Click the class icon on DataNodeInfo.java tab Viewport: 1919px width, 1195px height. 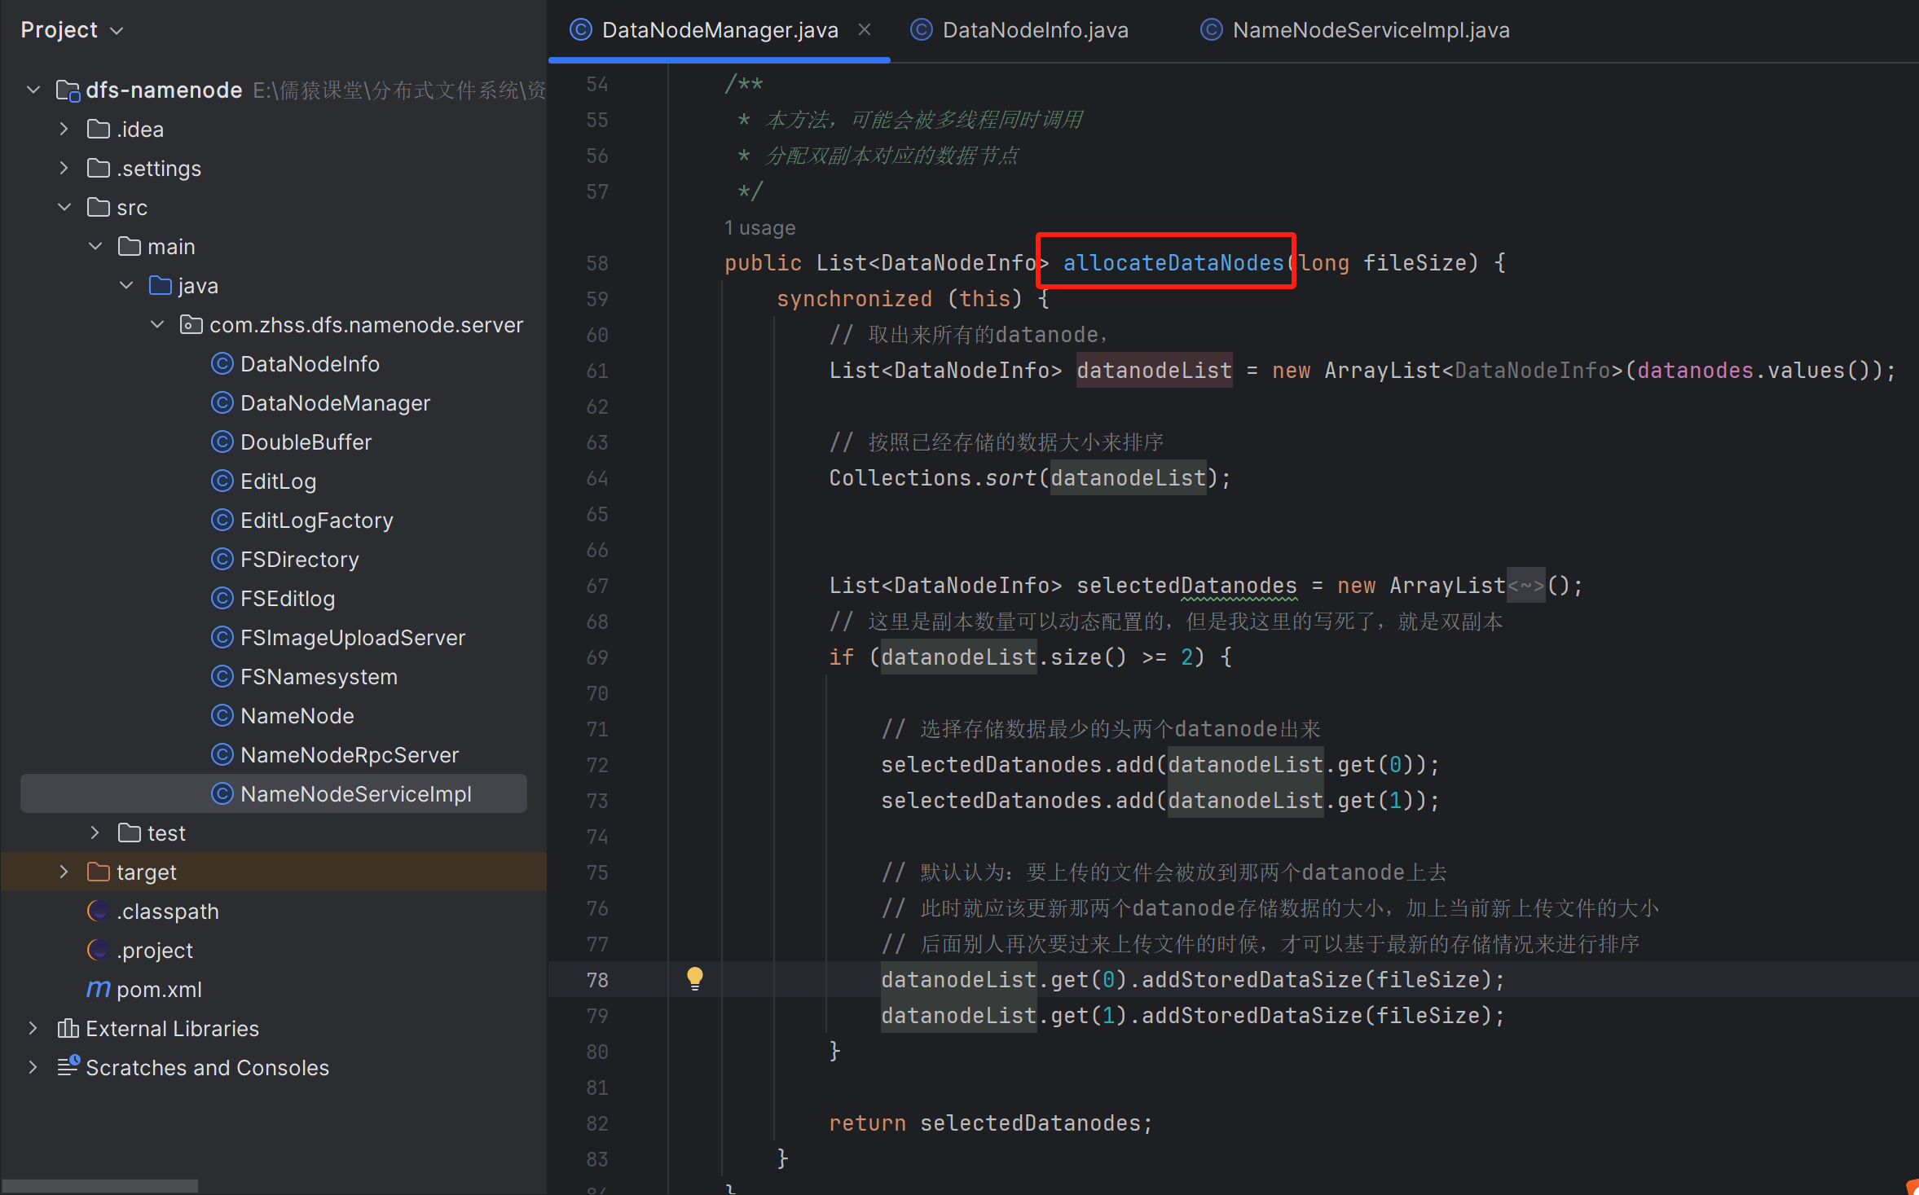point(921,30)
